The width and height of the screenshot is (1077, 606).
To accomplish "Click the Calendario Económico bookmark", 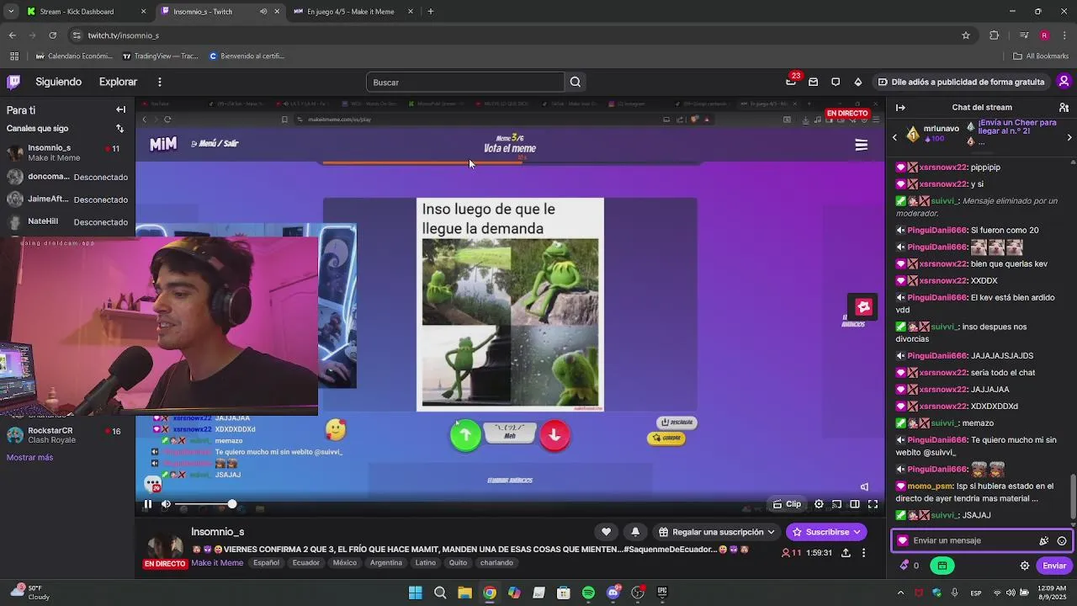I will click(x=73, y=56).
